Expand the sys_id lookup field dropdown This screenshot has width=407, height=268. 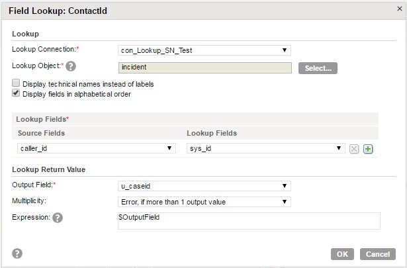(266, 148)
